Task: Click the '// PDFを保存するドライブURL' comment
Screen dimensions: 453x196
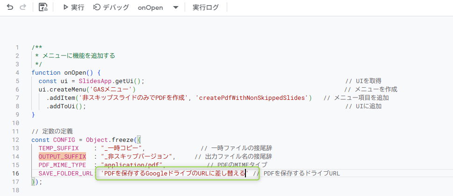Action: (x=296, y=174)
